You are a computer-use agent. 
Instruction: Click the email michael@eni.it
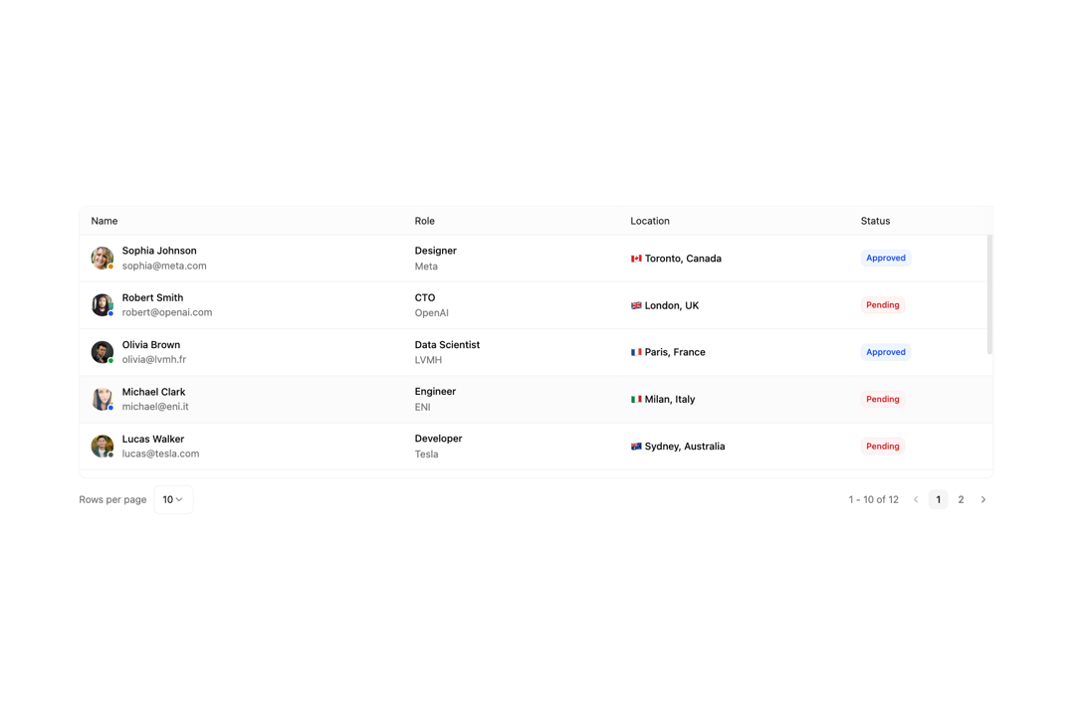pyautogui.click(x=155, y=406)
